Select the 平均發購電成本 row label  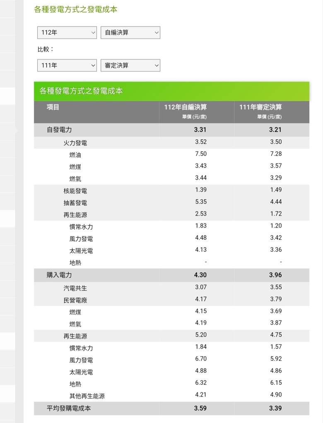click(x=69, y=408)
